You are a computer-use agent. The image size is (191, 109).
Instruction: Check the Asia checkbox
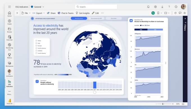36,43
